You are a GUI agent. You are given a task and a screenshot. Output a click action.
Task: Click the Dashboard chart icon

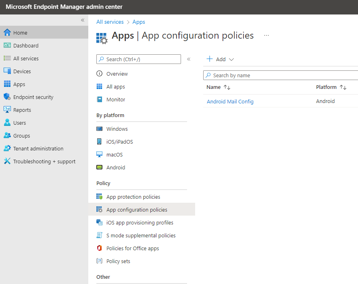7,45
